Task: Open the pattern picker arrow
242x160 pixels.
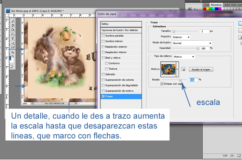Action: click(x=177, y=69)
